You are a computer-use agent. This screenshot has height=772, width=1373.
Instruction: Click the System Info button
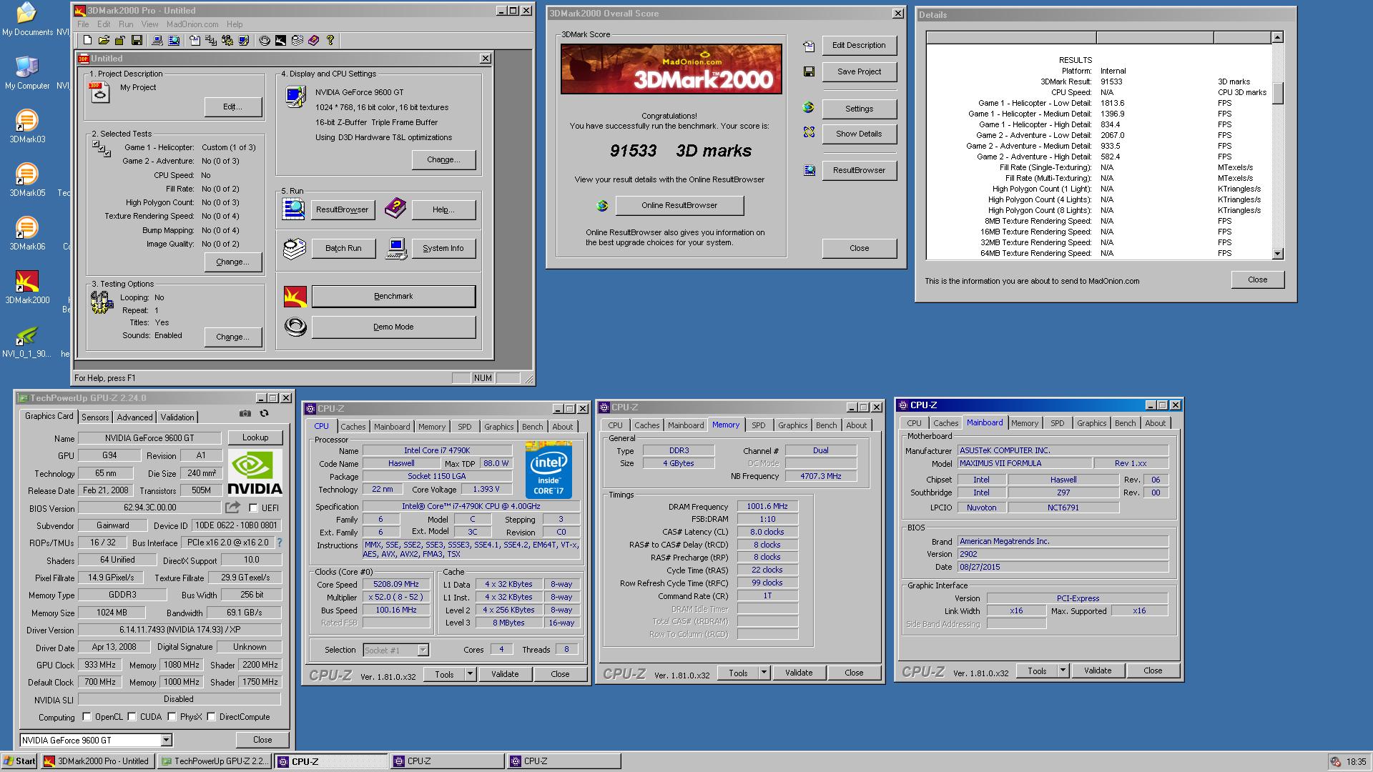(443, 248)
